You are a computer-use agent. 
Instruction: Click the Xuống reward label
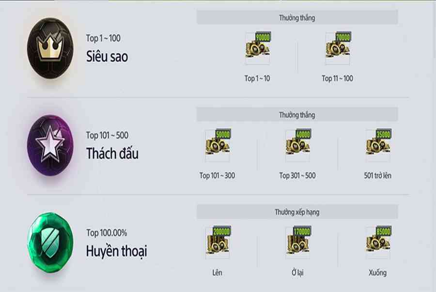[x=377, y=273]
